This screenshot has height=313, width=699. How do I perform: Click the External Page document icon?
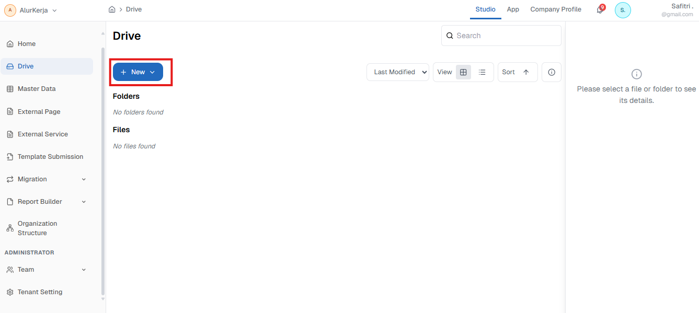coord(10,112)
